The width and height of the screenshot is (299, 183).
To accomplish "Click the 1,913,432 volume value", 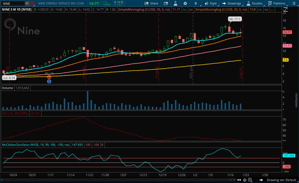I will pos(22,88).
